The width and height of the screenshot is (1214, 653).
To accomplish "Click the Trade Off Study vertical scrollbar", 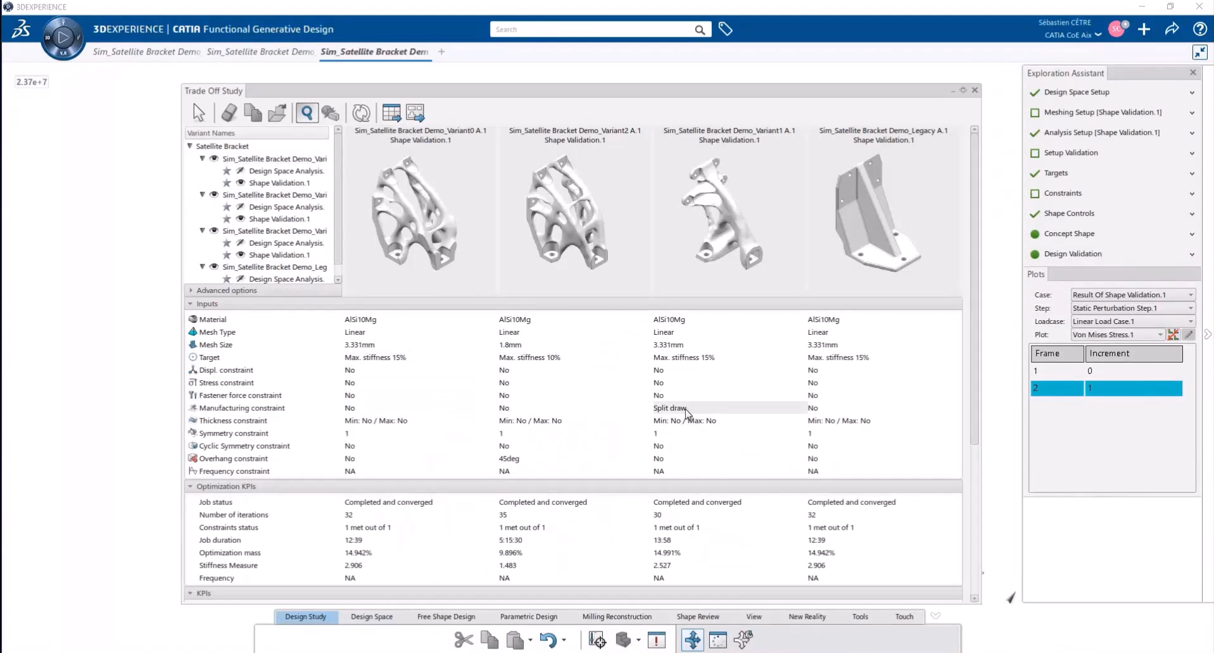I will [974, 285].
